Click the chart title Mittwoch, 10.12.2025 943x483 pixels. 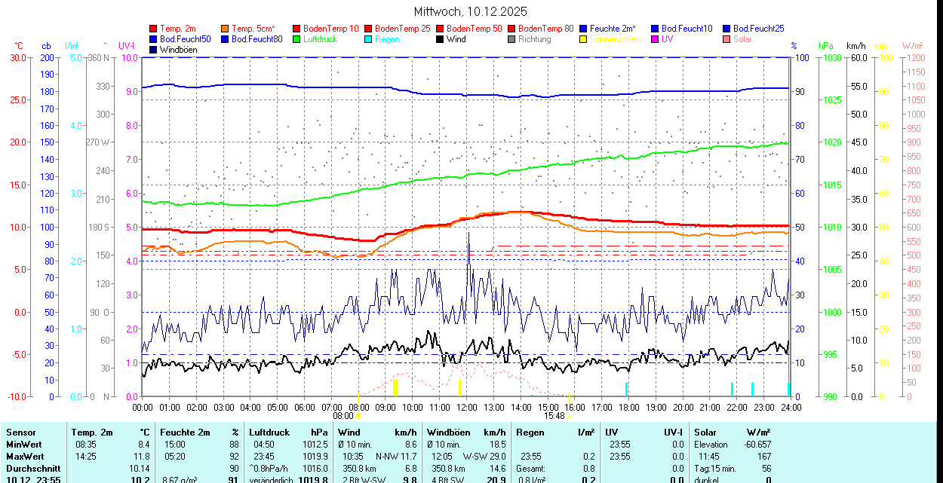pos(471,11)
